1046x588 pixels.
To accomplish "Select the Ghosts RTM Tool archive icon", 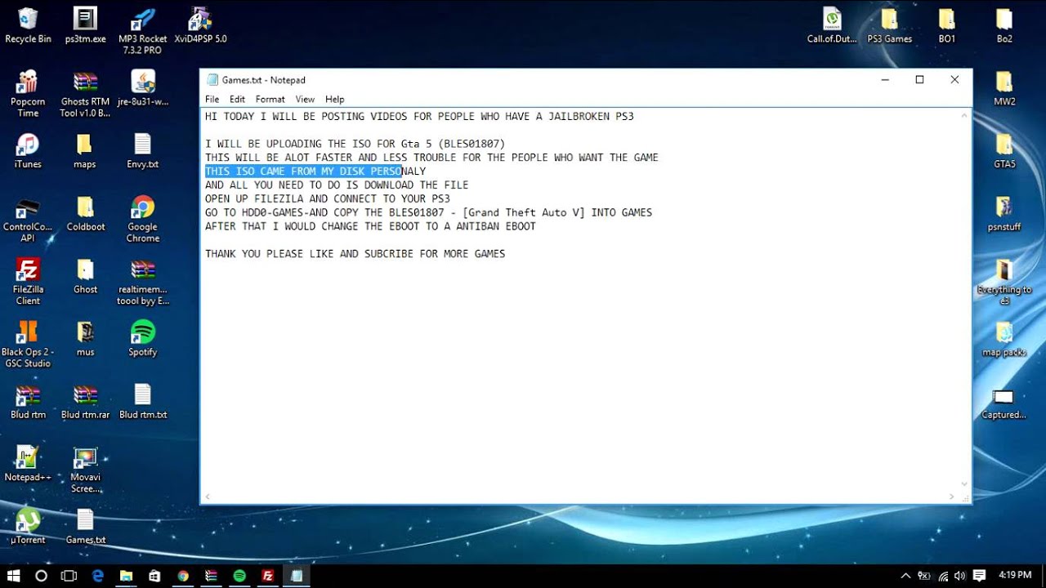I will [85, 94].
